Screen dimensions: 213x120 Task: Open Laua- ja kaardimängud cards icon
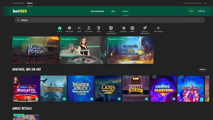coord(111,28)
